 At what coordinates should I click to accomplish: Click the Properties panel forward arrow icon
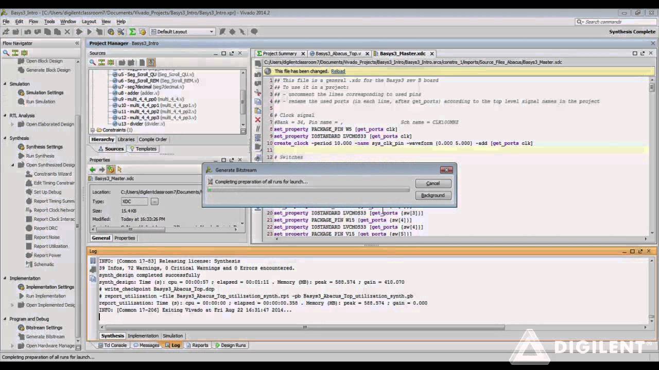(x=101, y=169)
